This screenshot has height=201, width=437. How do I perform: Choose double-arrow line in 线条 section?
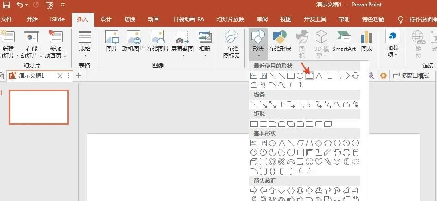point(272,104)
